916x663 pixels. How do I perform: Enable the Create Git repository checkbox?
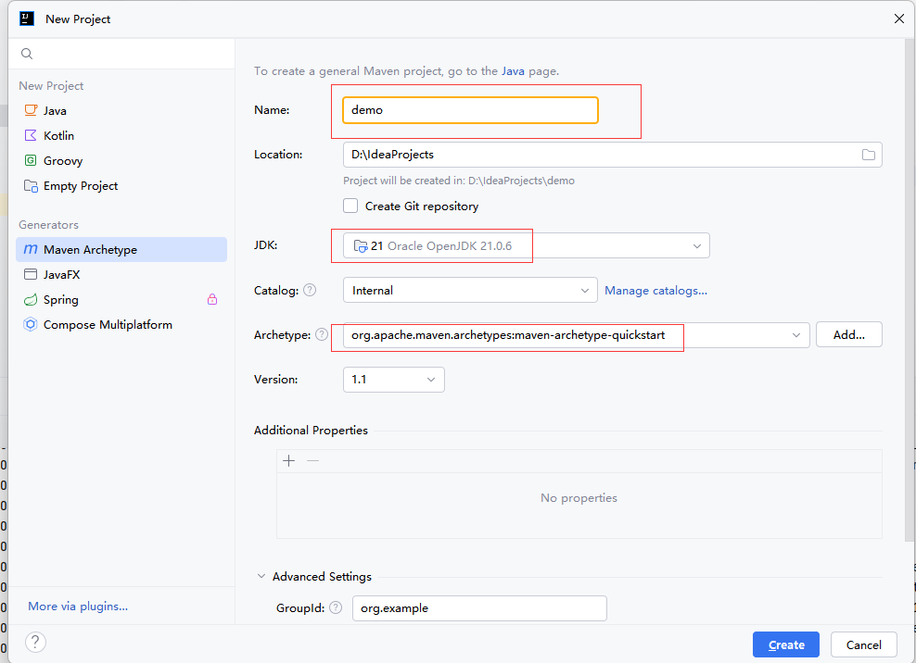(x=350, y=206)
